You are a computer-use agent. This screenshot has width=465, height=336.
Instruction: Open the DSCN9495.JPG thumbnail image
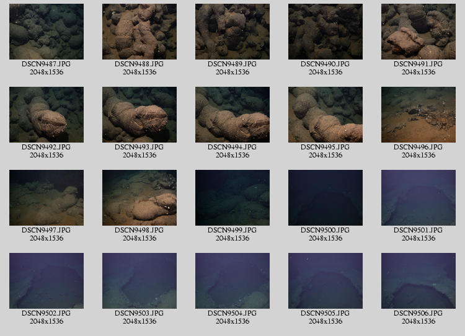[x=325, y=115]
